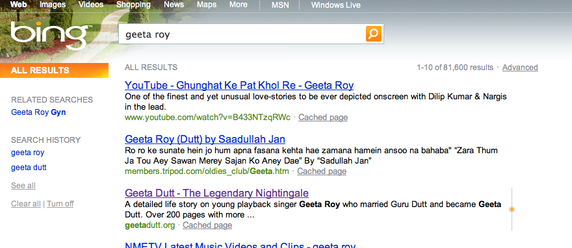The image size is (572, 248).
Task: Go to News results
Action: pyautogui.click(x=174, y=5)
